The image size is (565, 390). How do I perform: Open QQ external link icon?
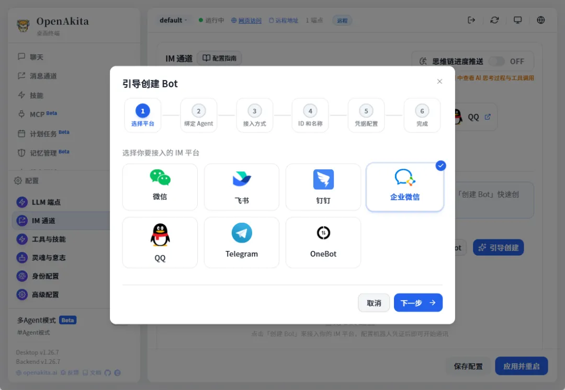[x=488, y=117]
